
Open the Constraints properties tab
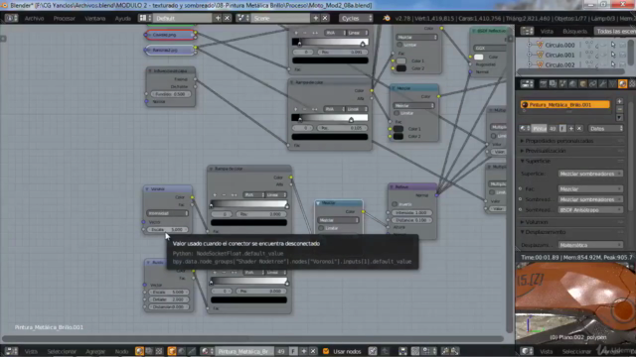click(592, 83)
